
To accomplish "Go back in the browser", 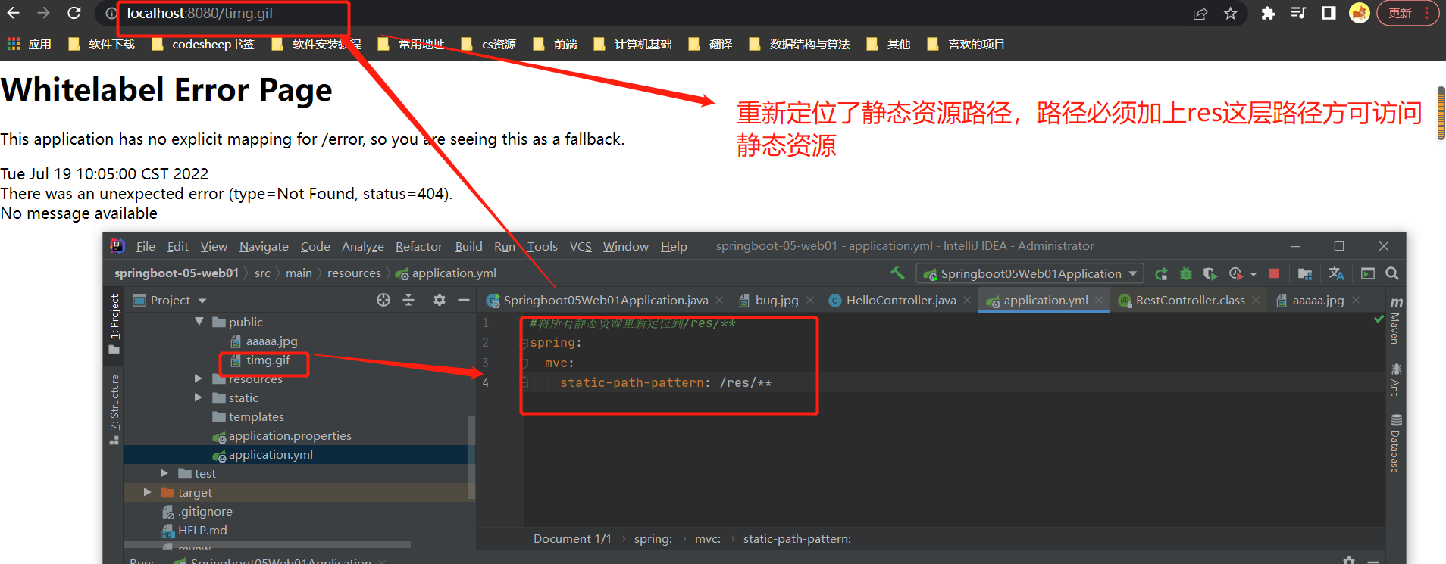I will click(x=14, y=13).
